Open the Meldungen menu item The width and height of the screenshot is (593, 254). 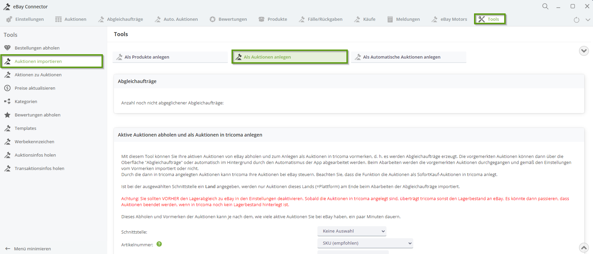[403, 19]
